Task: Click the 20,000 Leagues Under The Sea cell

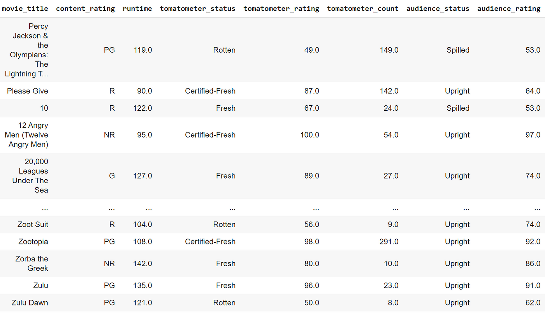Action: (x=30, y=176)
